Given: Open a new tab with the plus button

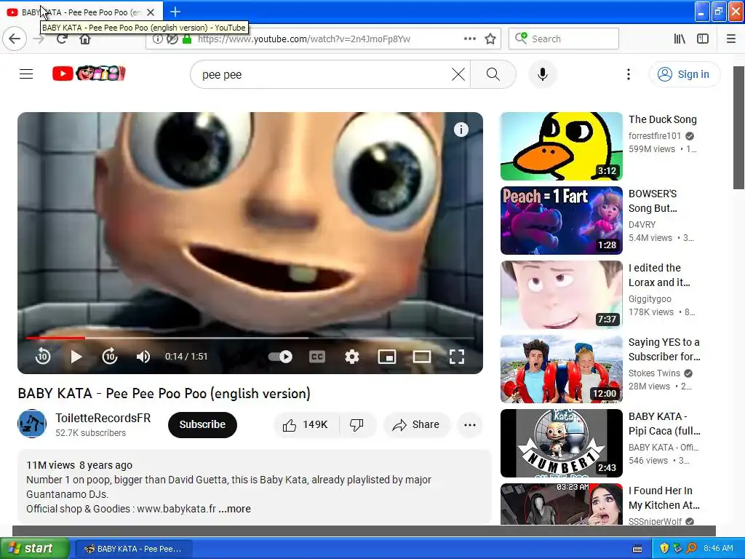Looking at the screenshot, I should tap(175, 12).
